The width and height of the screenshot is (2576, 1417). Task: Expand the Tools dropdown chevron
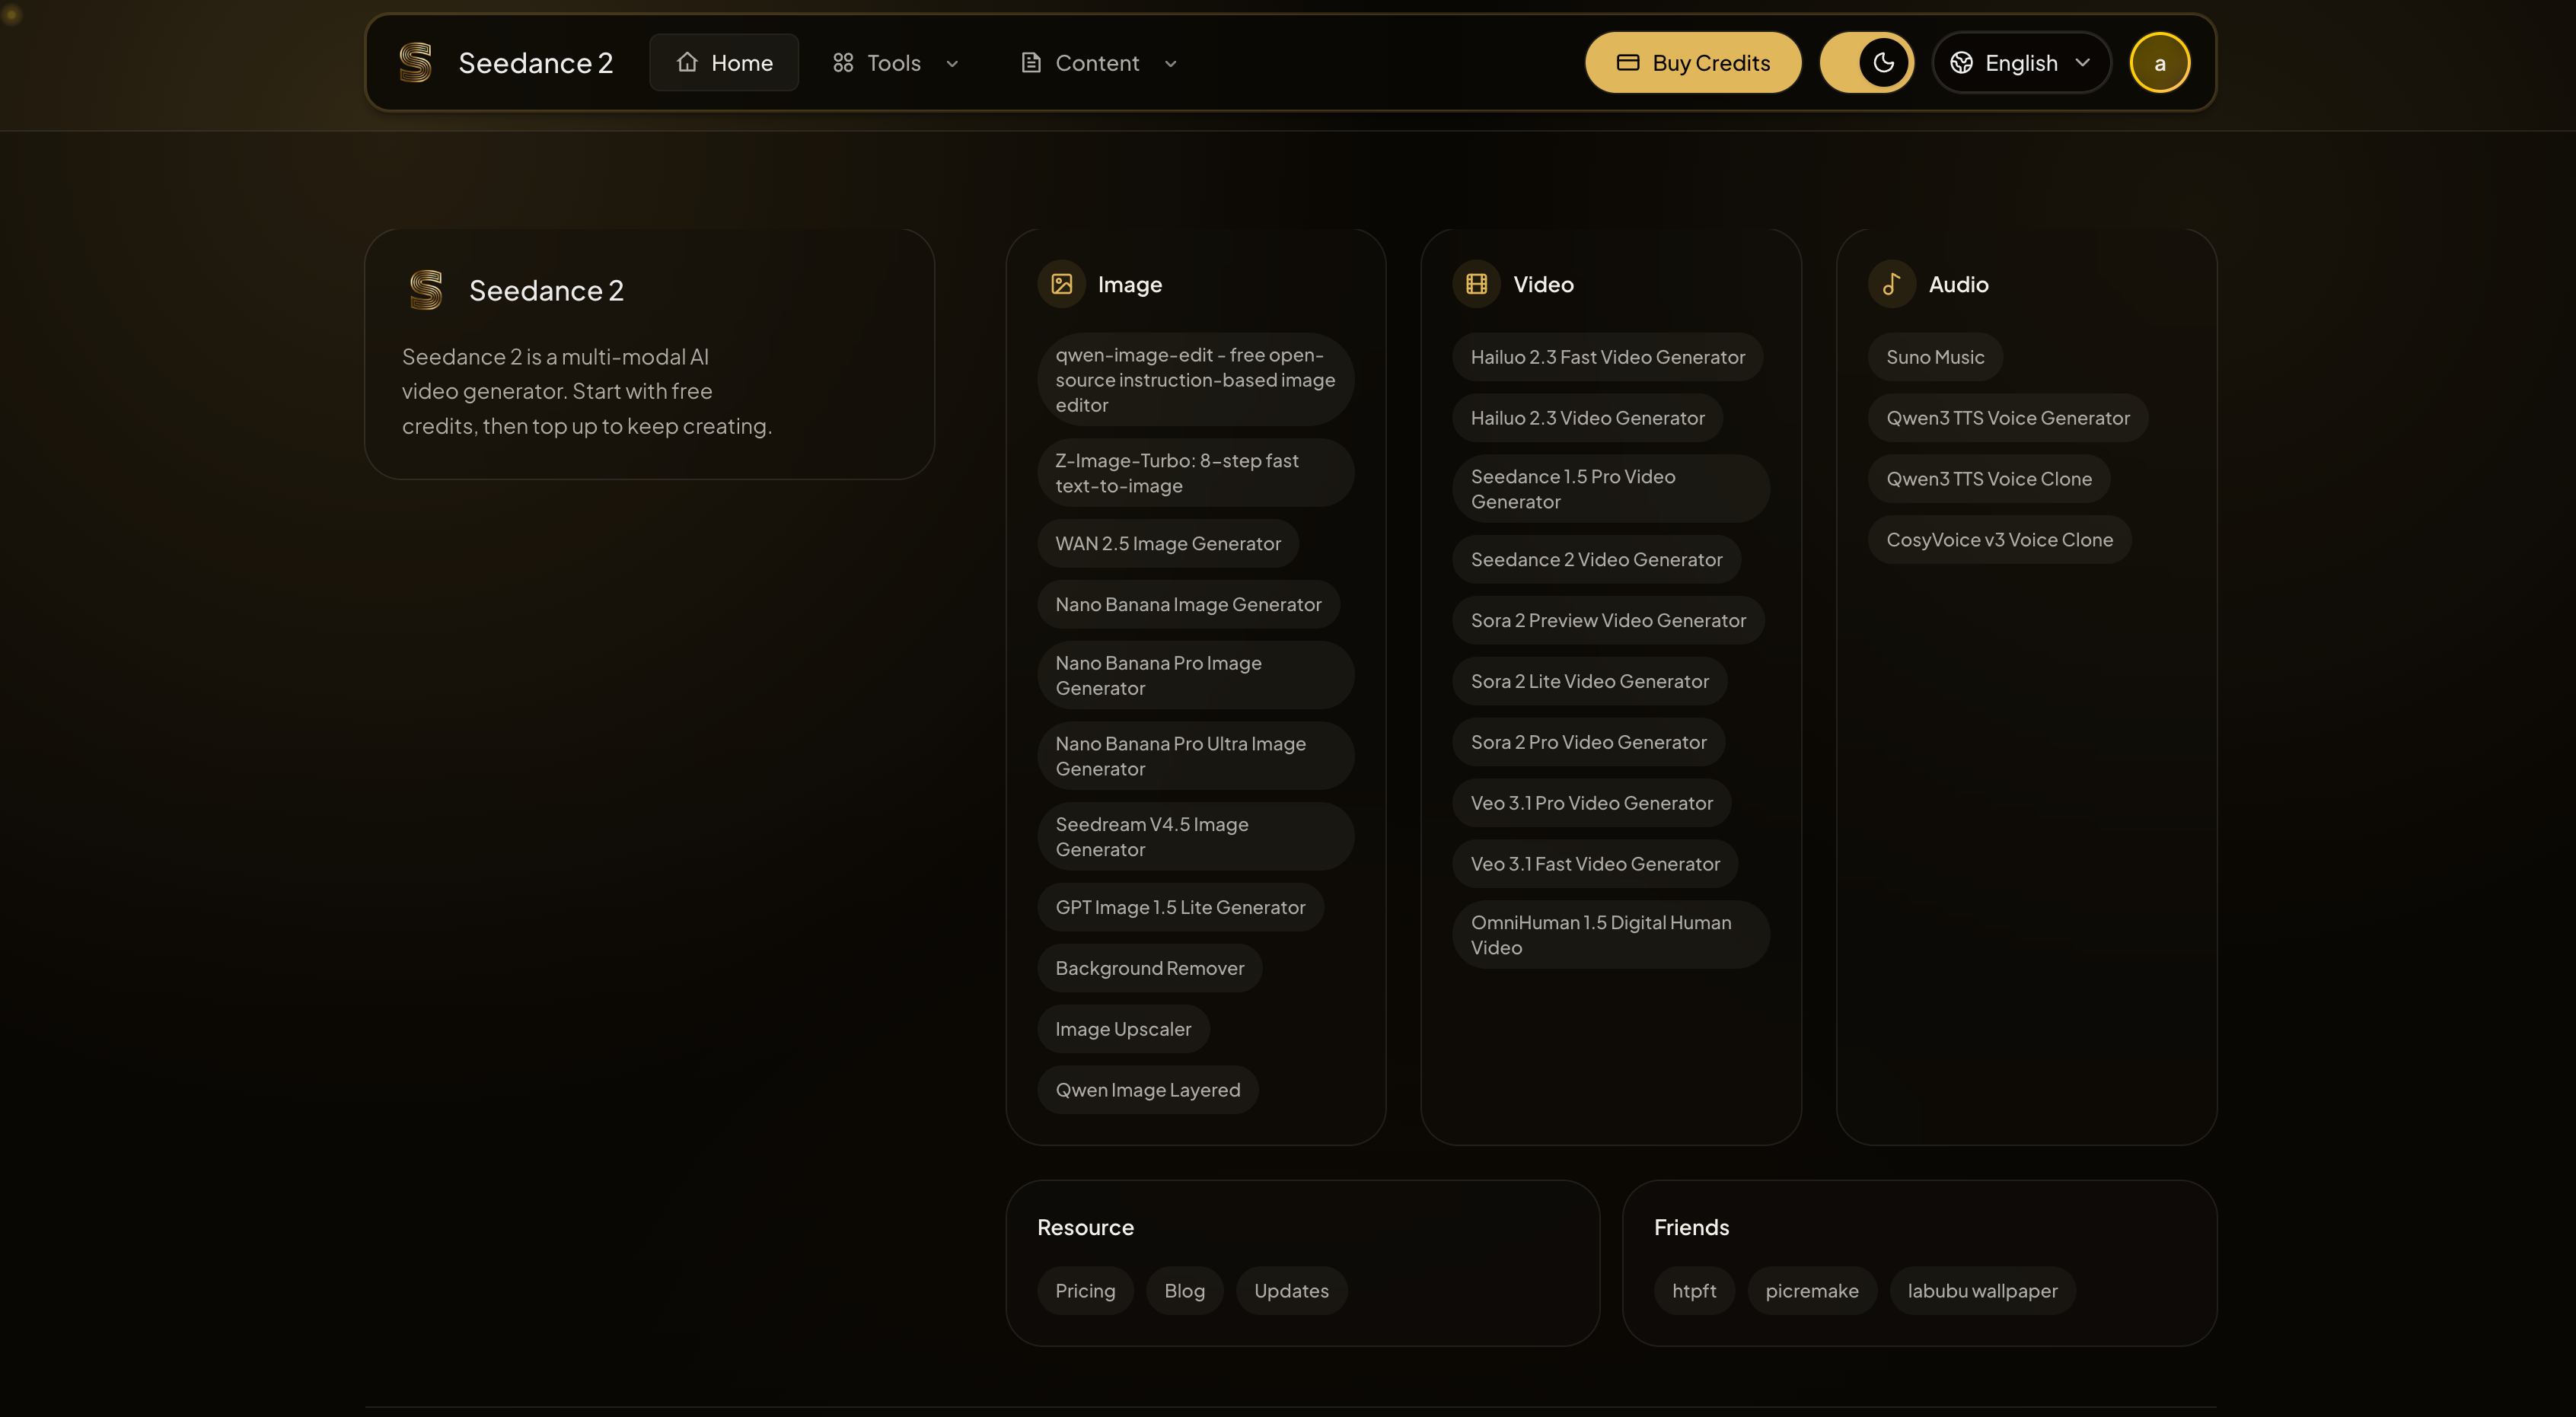click(952, 63)
